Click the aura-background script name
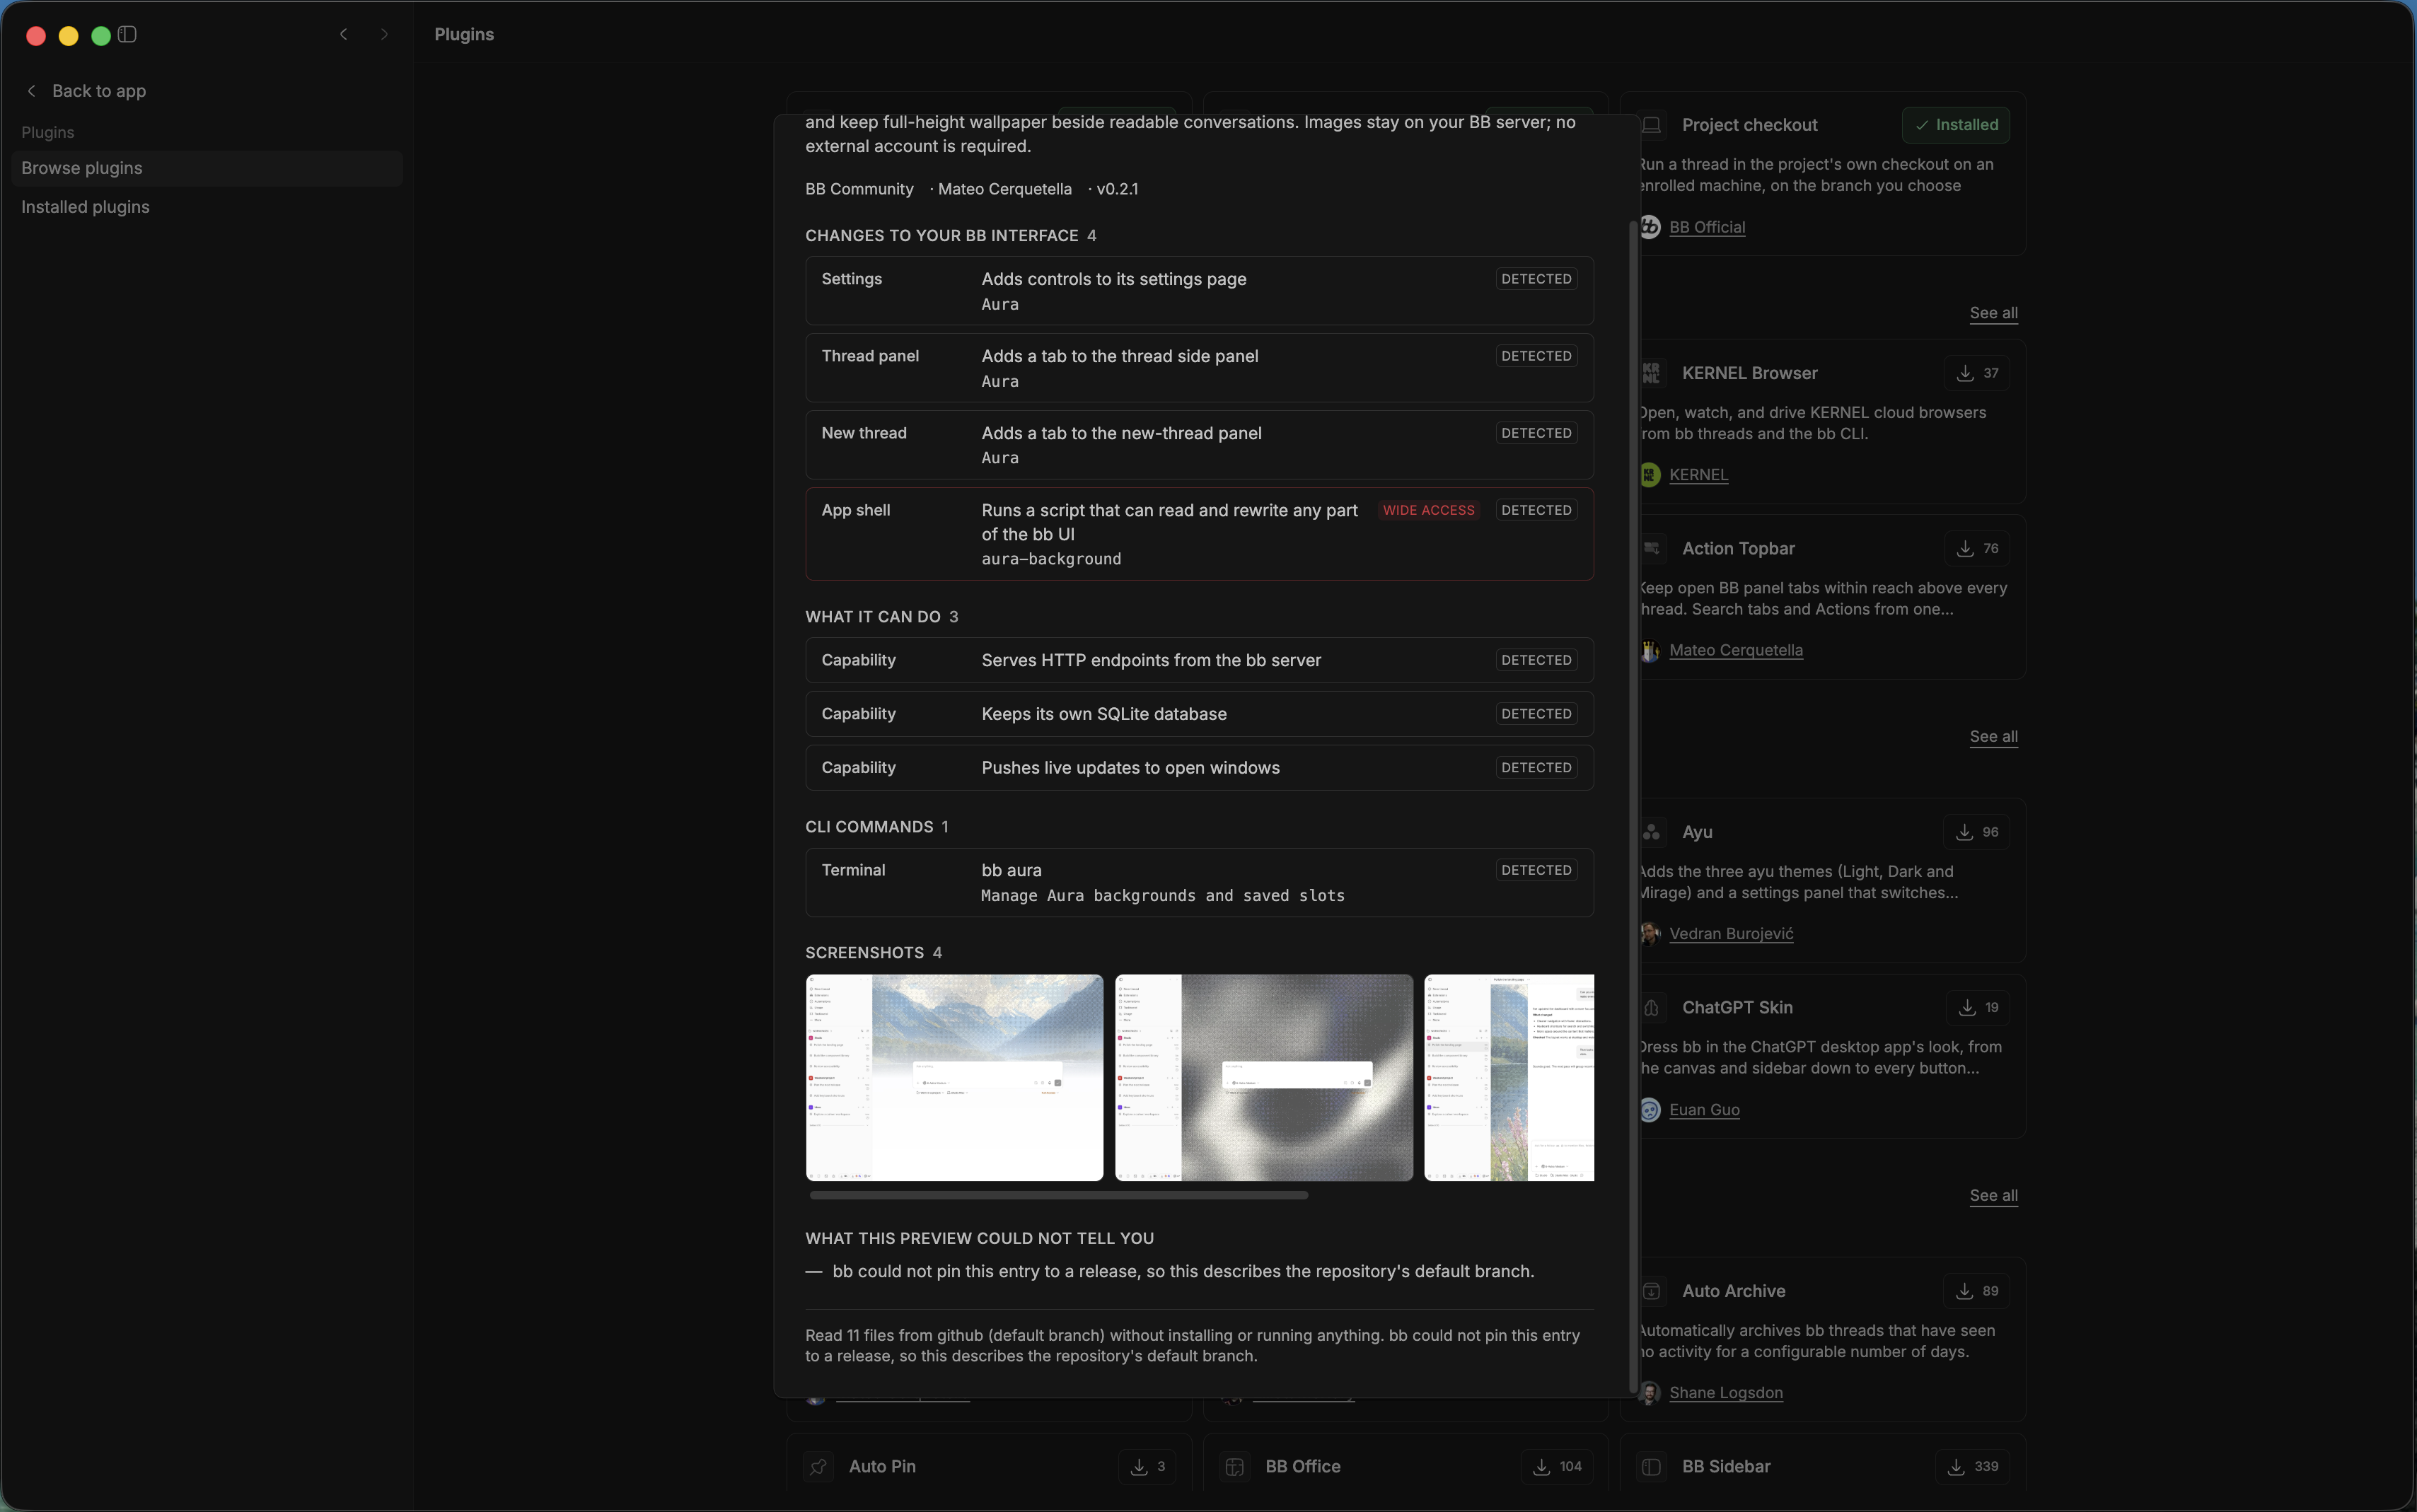2417x1512 pixels. pyautogui.click(x=1051, y=559)
